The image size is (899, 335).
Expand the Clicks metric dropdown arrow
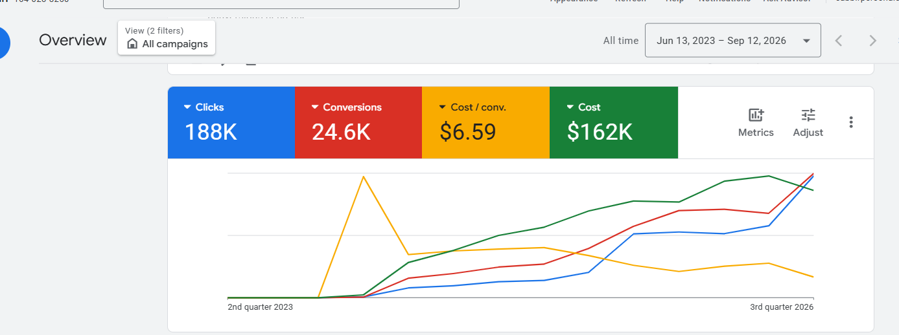[187, 107]
